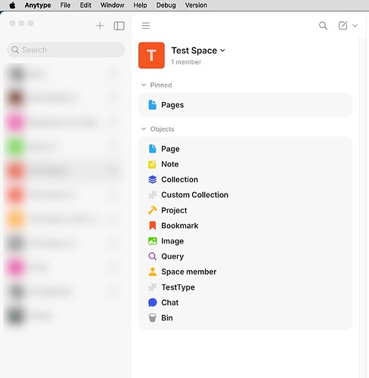This screenshot has height=378, width=369.
Task: Click the yellow Note icon
Action: tap(152, 164)
